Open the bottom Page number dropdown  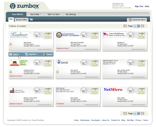click(x=136, y=114)
